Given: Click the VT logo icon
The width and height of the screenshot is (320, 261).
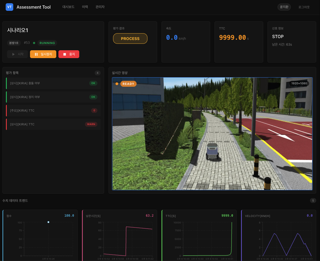Looking at the screenshot, I should point(9,7).
